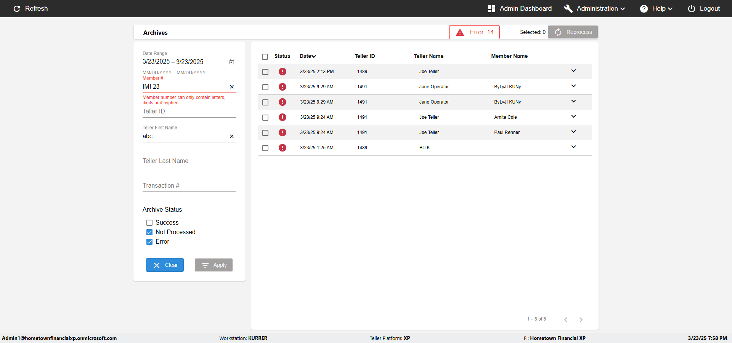Select the Paul Renner row checkbox
This screenshot has height=343, width=732.
265,133
